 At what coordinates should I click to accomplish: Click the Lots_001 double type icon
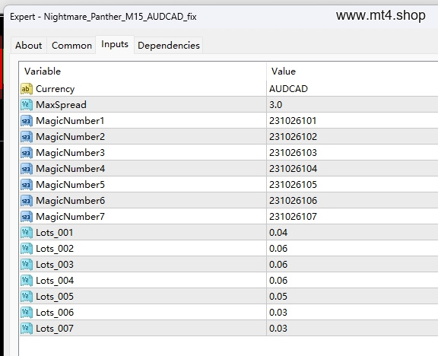point(27,233)
